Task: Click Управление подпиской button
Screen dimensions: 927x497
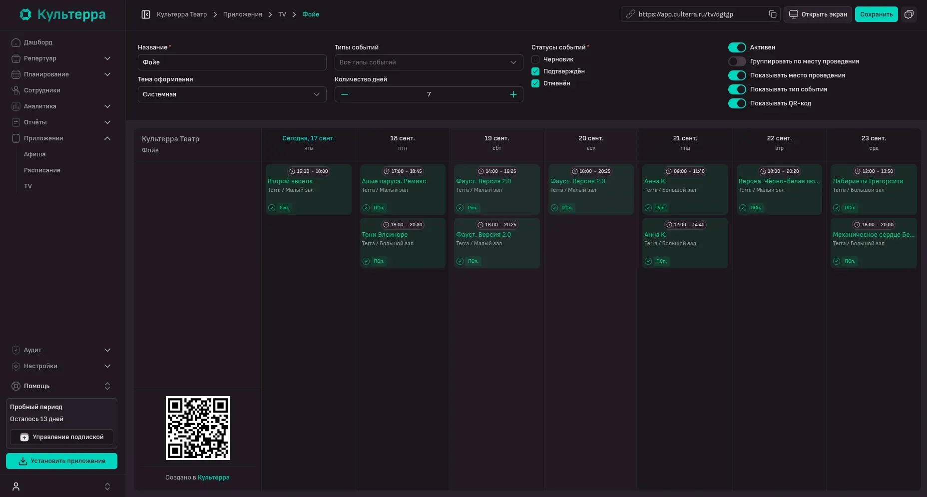Action: (x=62, y=437)
